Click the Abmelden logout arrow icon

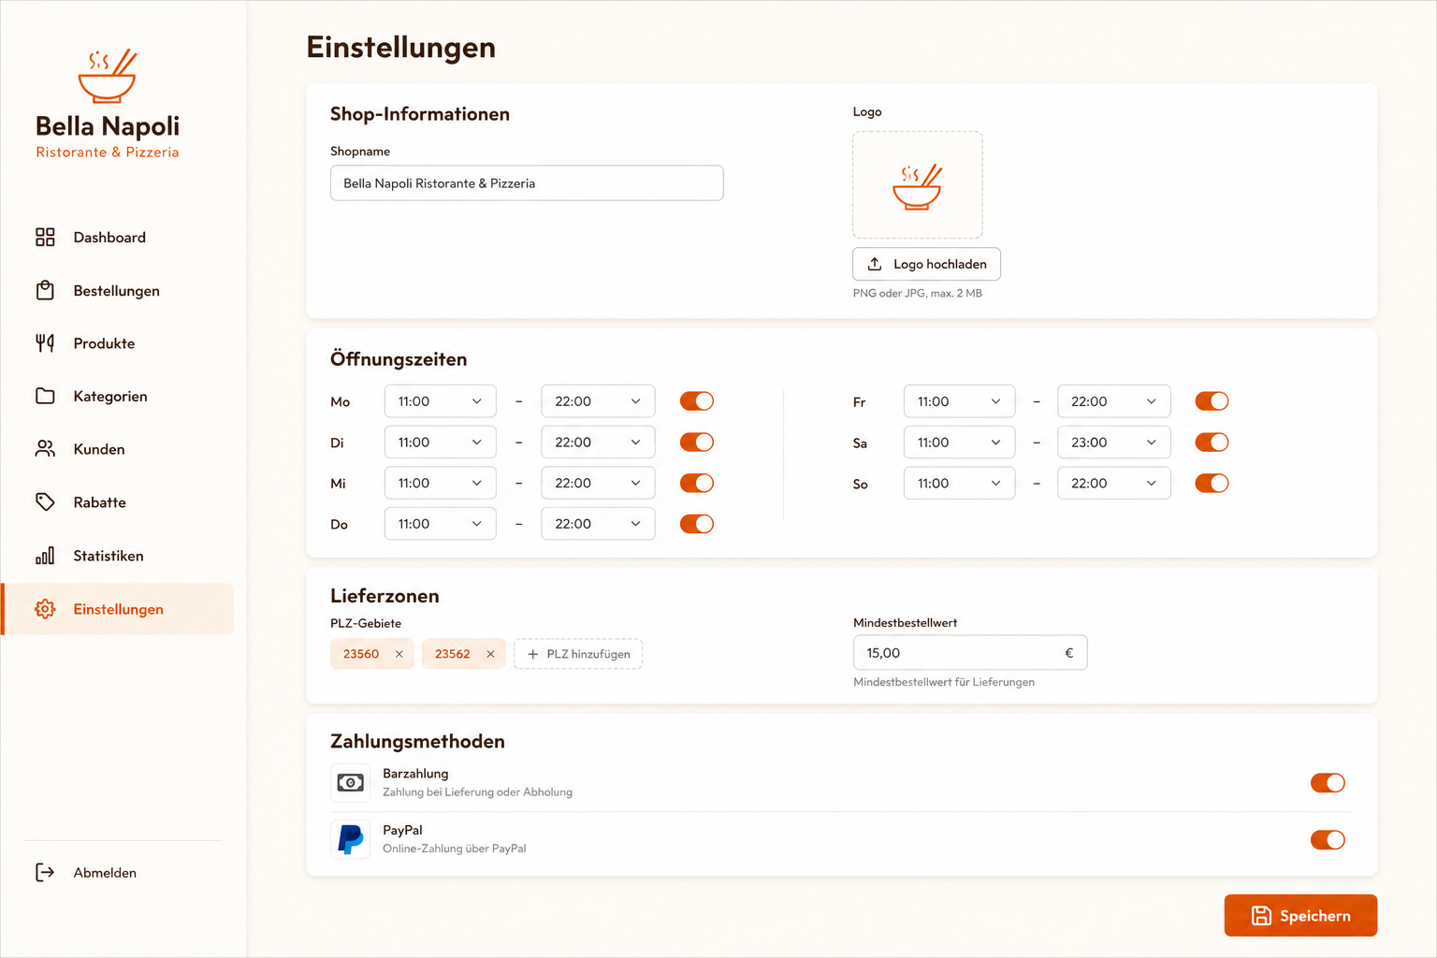click(45, 872)
